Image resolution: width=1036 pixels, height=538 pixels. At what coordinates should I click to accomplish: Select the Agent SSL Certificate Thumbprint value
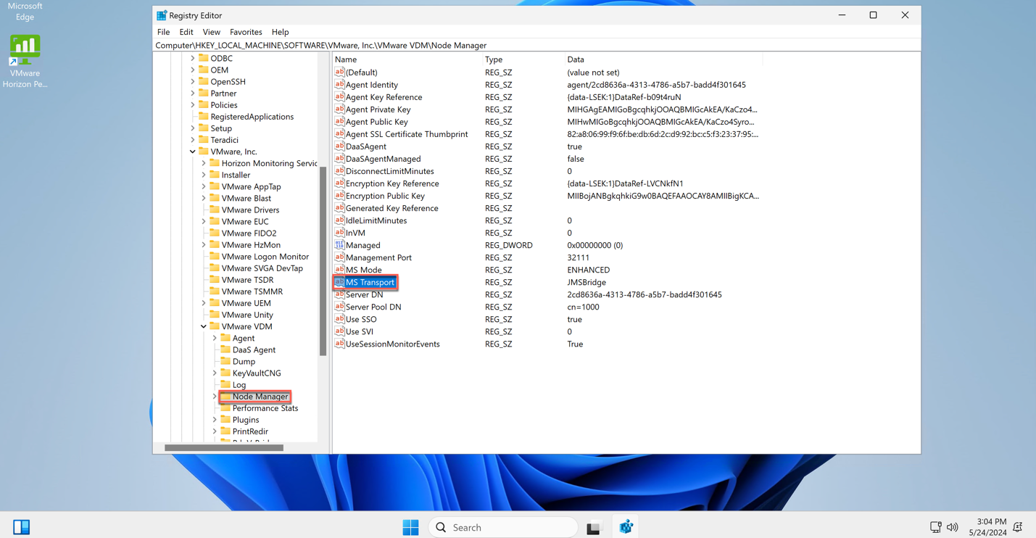click(407, 134)
